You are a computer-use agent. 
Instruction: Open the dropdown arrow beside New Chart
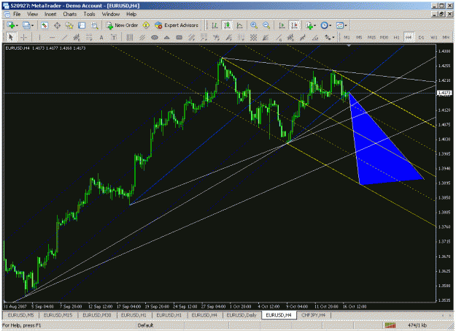click(17, 26)
